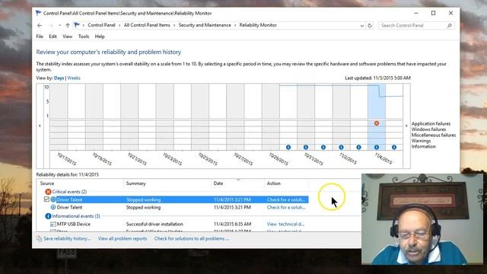Select the 10/29/2015 day column in chart
This screenshot has height=274, width=487.
(x=271, y=116)
